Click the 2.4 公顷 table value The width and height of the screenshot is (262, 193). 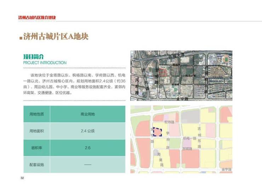tap(87, 131)
